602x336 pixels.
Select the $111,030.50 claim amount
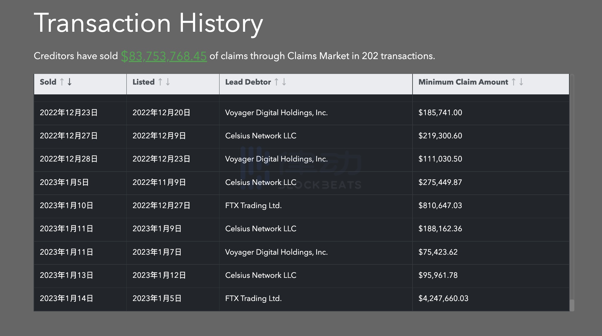click(x=440, y=159)
